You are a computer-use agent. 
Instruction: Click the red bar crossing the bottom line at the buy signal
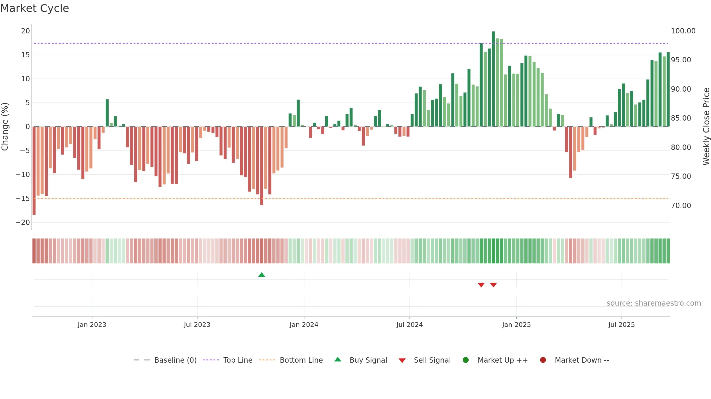(x=262, y=166)
